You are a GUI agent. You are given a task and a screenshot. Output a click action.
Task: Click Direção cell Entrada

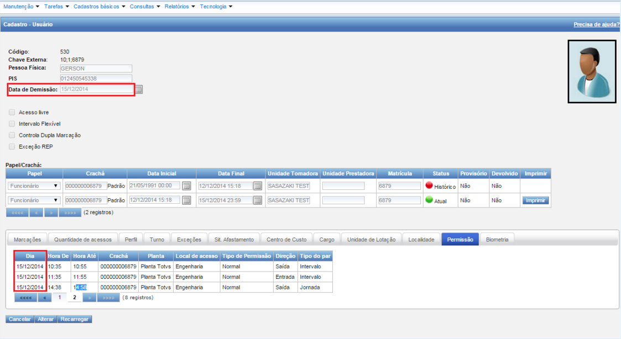(285, 277)
